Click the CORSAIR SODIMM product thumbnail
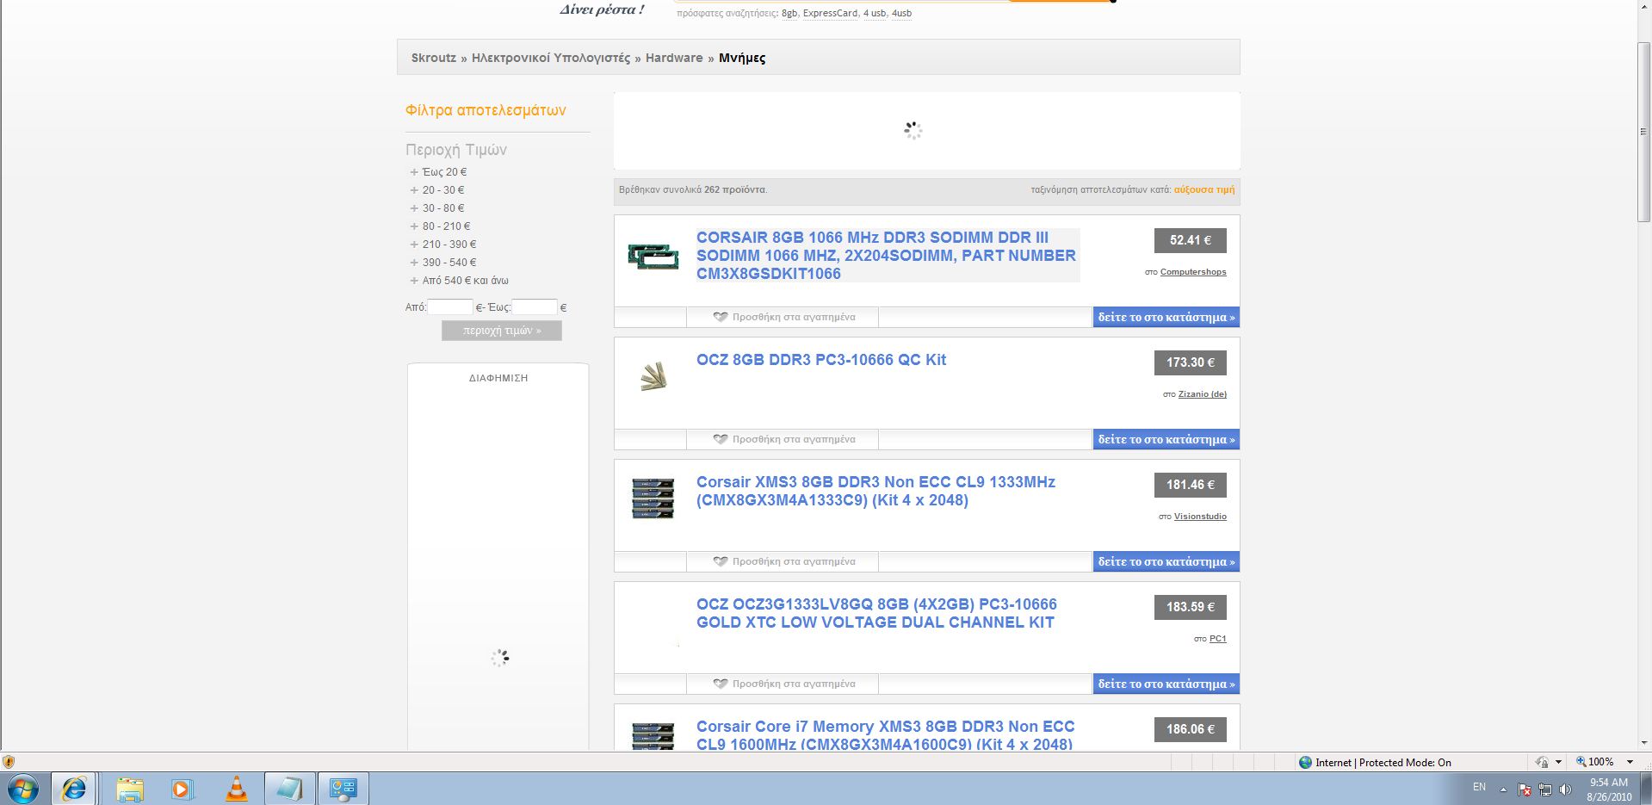This screenshot has width=1652, height=805. (x=653, y=257)
